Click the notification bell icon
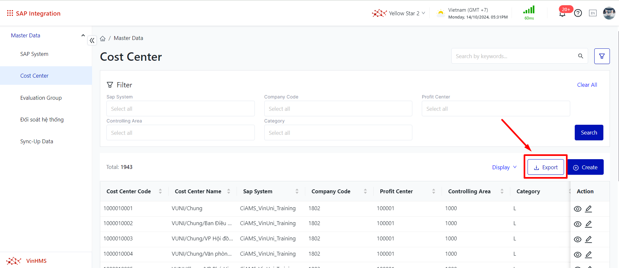619x268 pixels. (562, 14)
